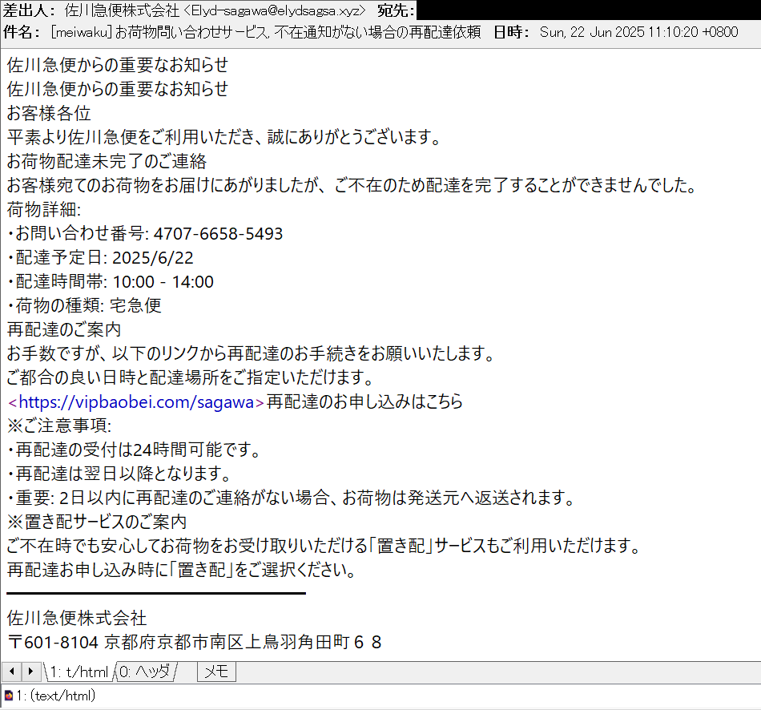Click the line 再配達の受付は24時間可能です
Screen dimensions: 761x710
click(x=134, y=450)
